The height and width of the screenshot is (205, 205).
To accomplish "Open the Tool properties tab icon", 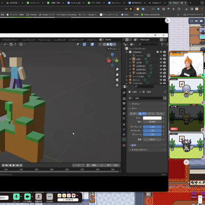I will [124, 92].
